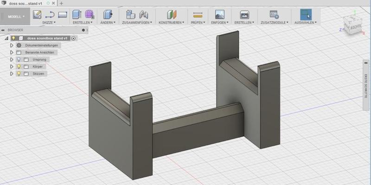Screen dimensions: 371x185
Task: Click the component icon of doss soundbox stand
Action: [21, 38]
